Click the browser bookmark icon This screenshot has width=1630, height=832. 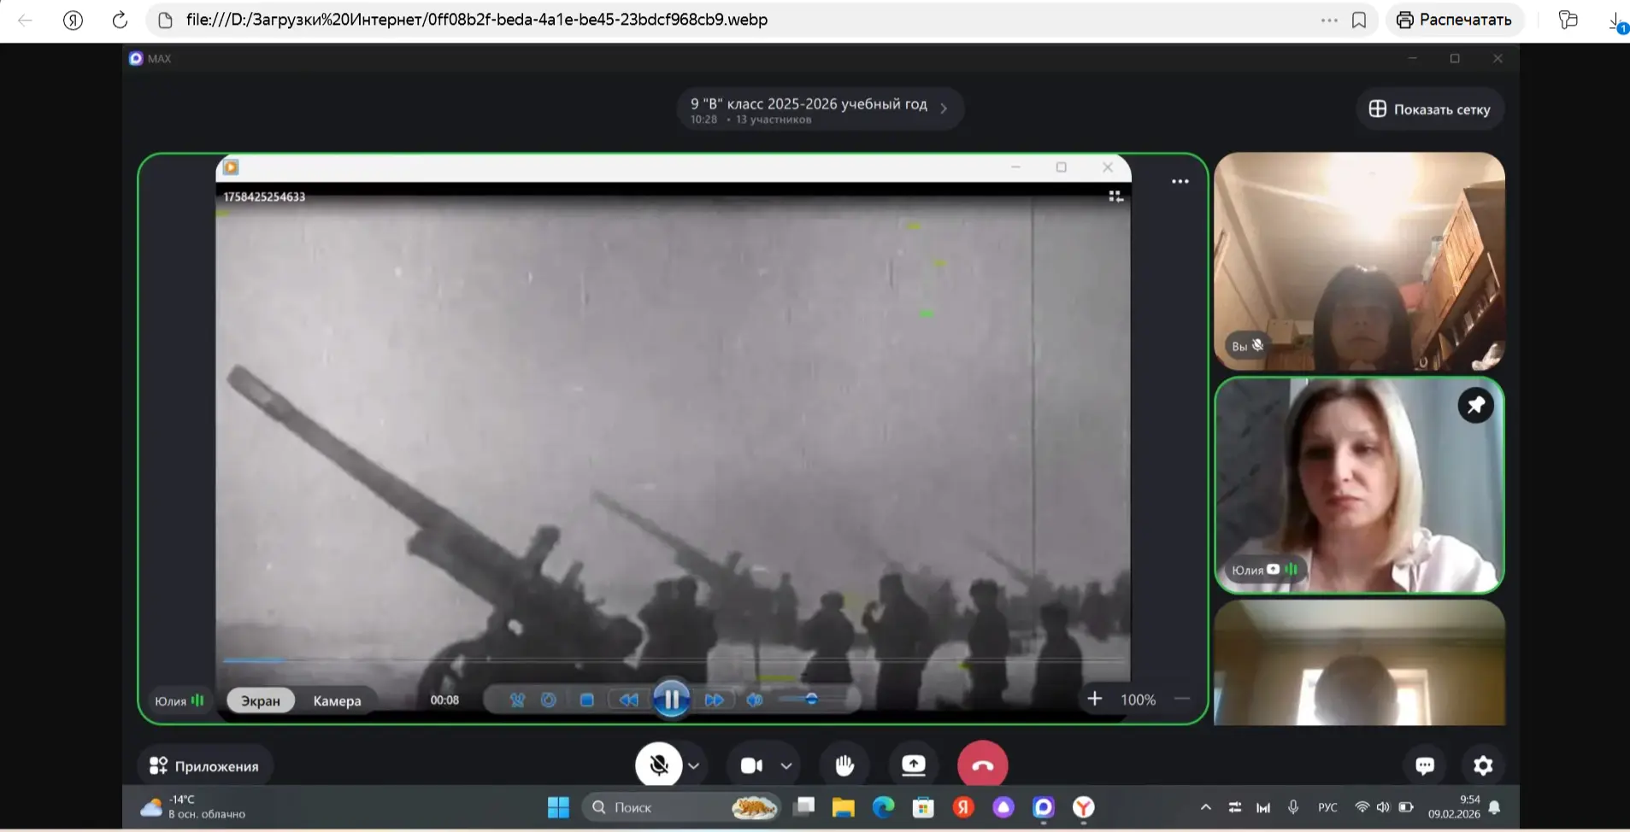[1359, 20]
